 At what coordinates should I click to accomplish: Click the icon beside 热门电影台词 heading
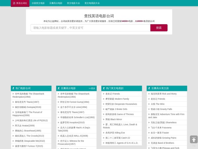pos(13,88)
